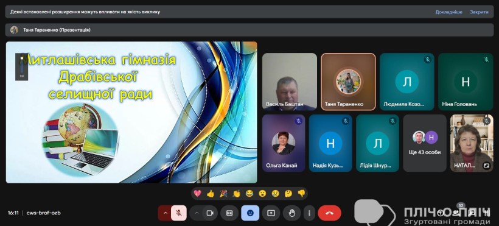The height and width of the screenshot is (226, 499).
Task: Send a thumbs up reaction
Action: 211,193
